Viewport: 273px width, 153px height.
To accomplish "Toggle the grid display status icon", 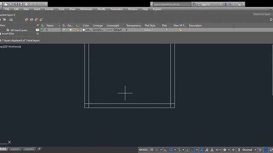I will pyautogui.click(x=152, y=150).
